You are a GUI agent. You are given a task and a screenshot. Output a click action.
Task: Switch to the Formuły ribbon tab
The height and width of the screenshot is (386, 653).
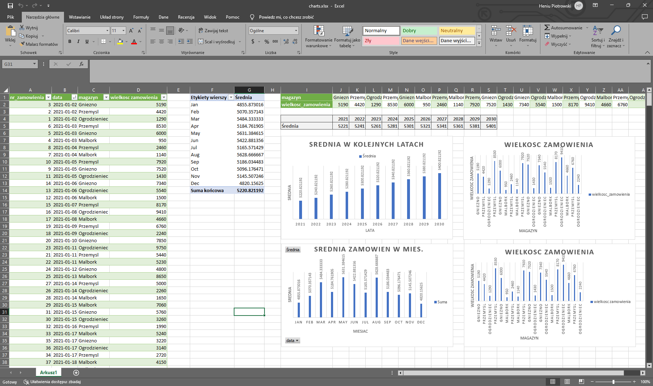[141, 17]
